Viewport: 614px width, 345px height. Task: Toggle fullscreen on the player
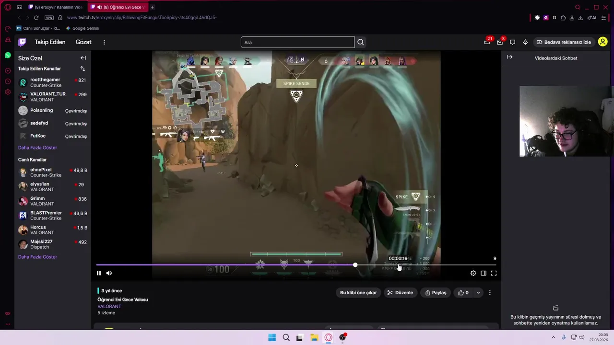494,273
